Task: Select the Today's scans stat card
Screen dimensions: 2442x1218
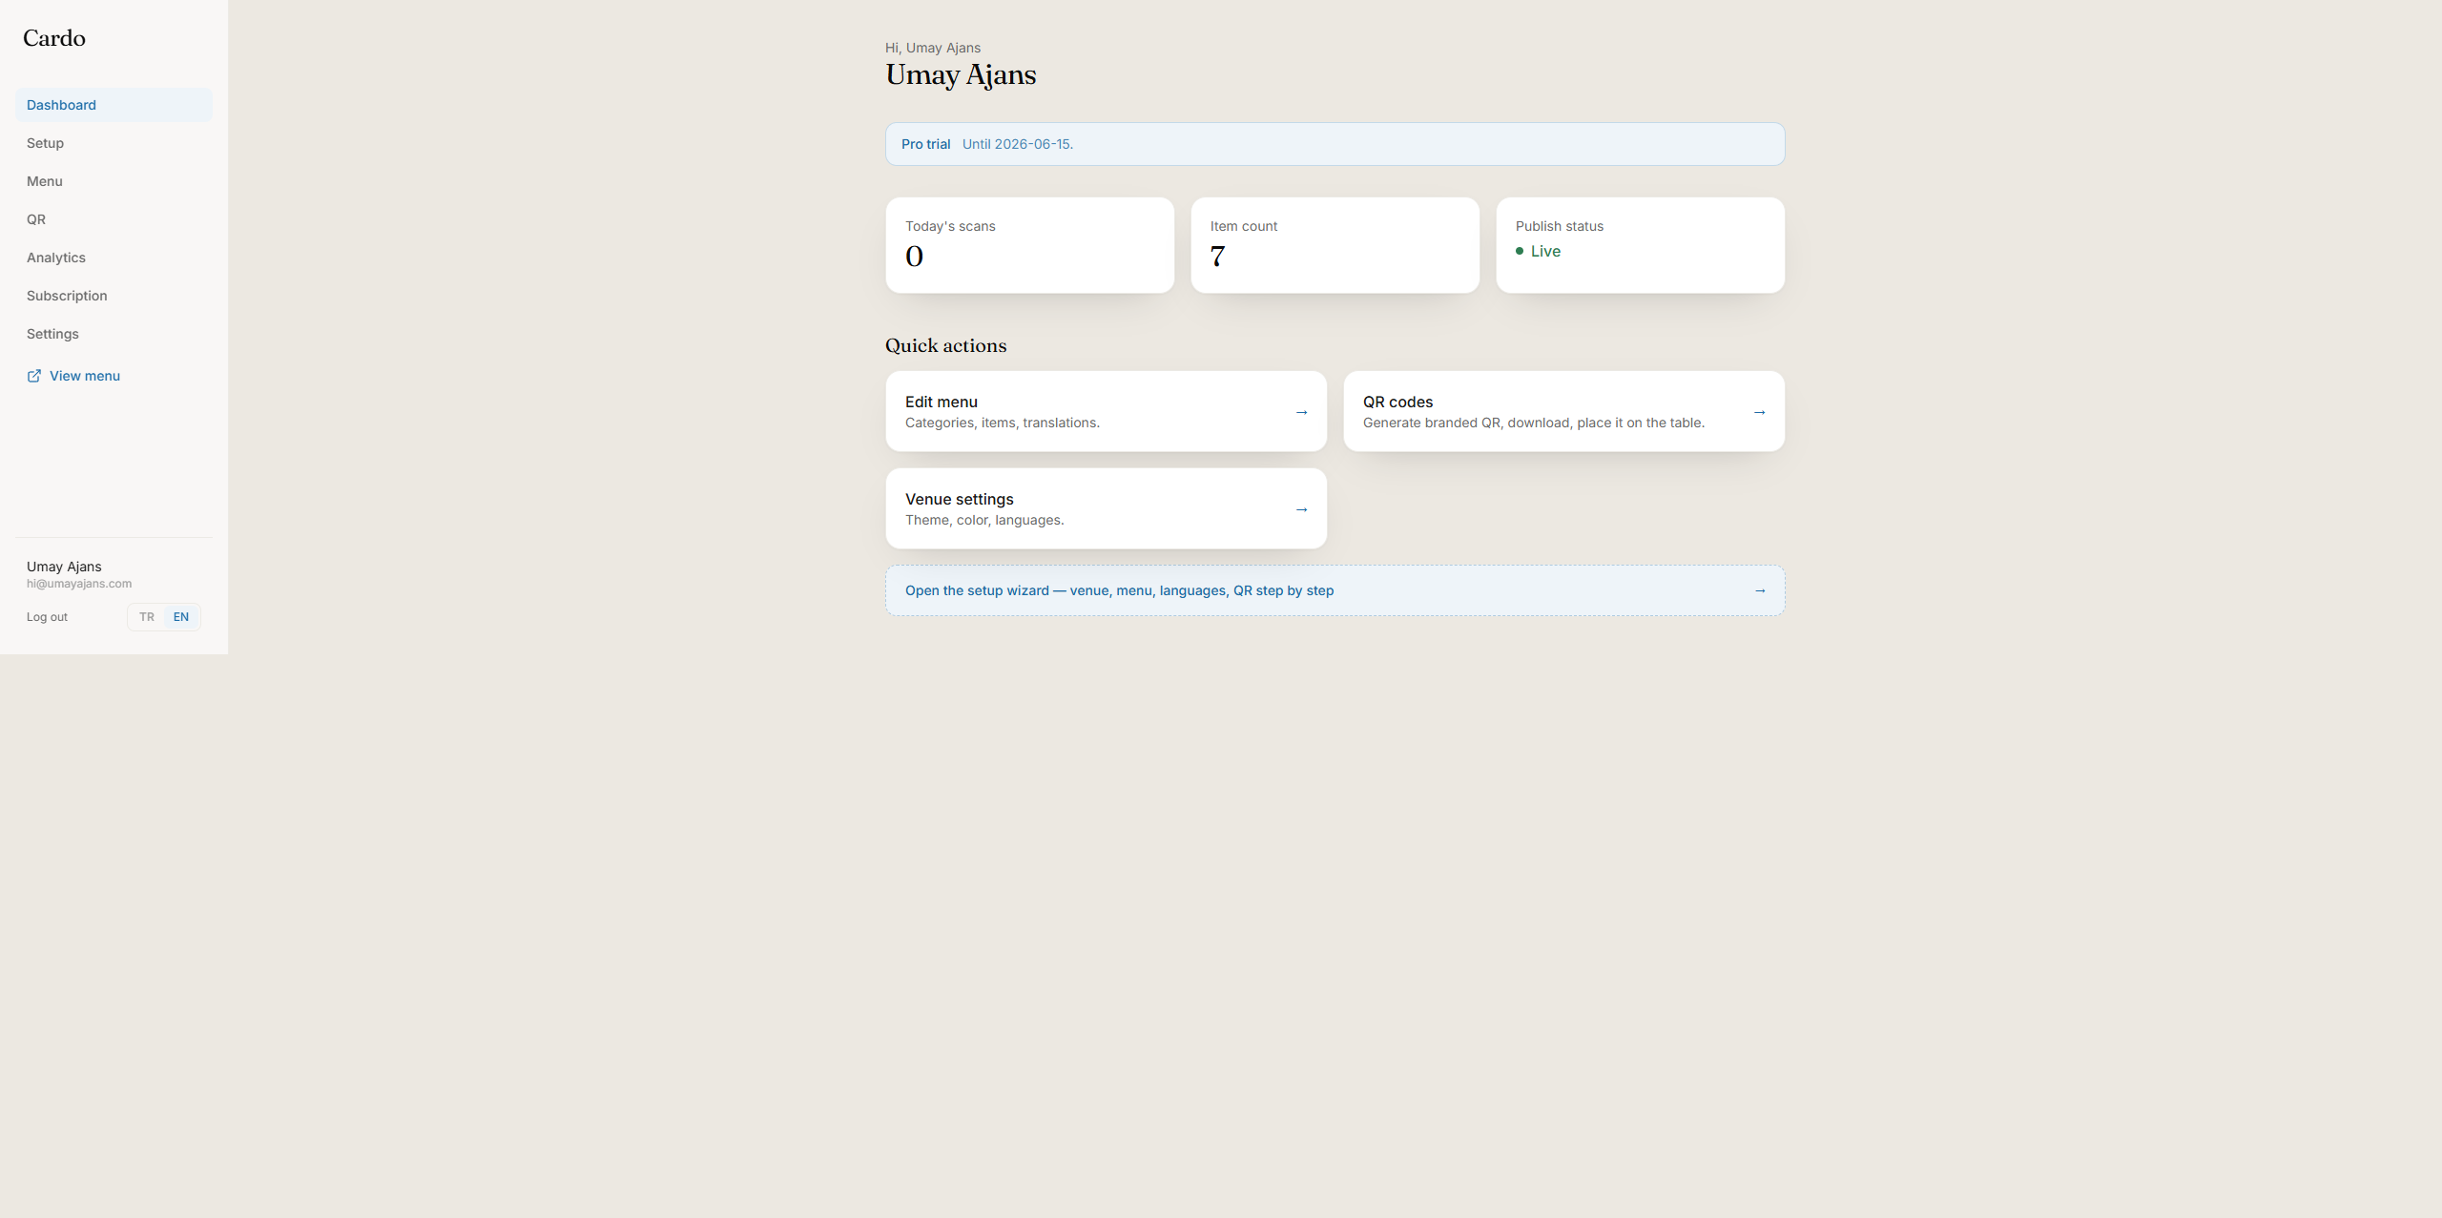Action: 1029,245
